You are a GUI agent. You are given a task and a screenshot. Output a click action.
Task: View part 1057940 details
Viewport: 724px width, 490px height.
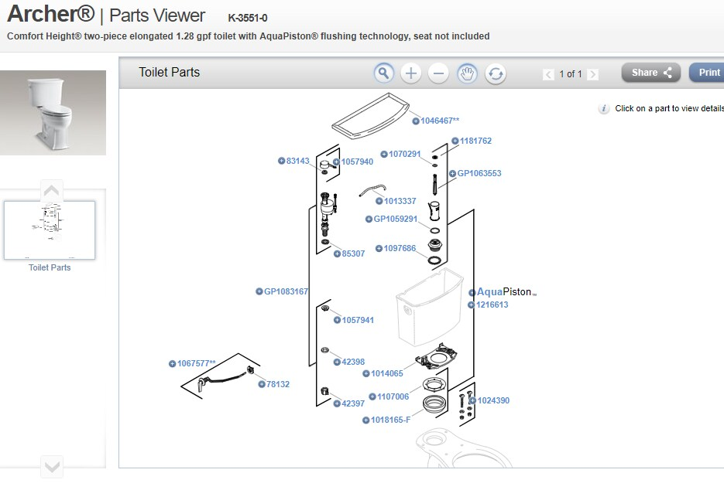[x=358, y=162]
